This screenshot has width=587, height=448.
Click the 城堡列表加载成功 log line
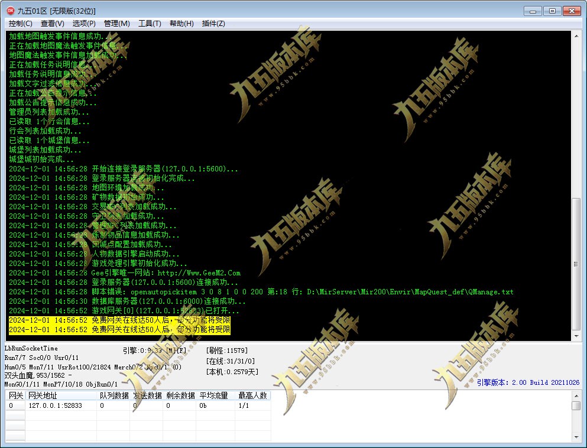click(x=45, y=150)
